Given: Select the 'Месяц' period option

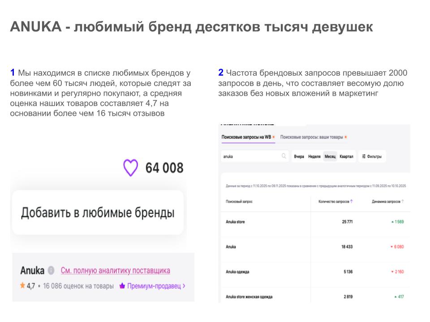Looking at the screenshot, I should [x=330, y=157].
